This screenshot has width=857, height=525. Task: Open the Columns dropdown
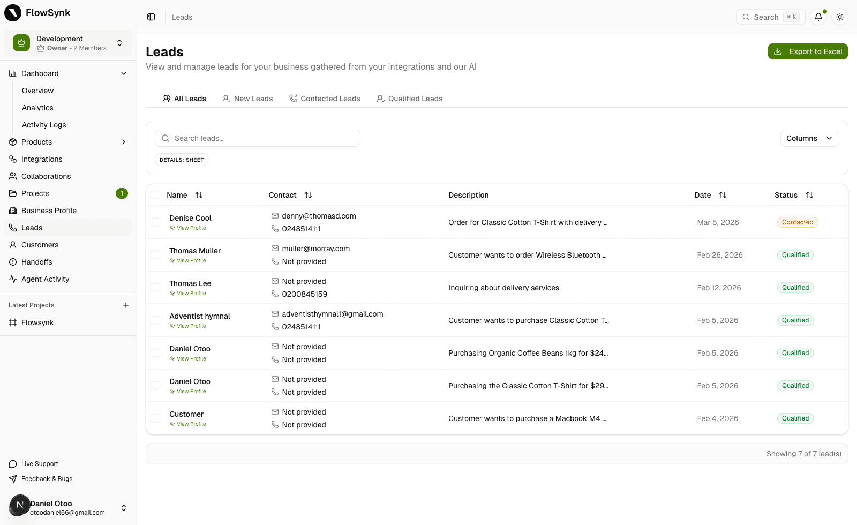click(809, 138)
